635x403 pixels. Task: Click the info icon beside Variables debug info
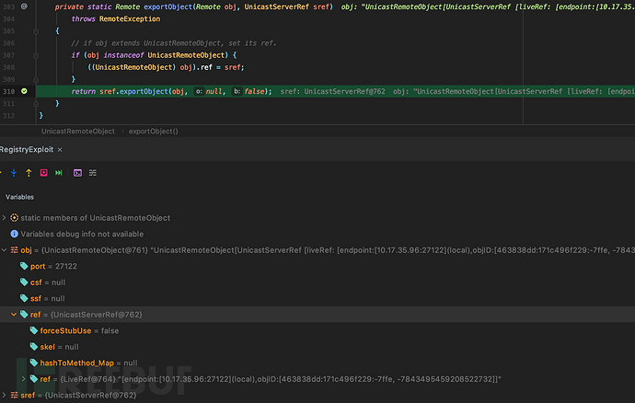pyautogui.click(x=13, y=234)
